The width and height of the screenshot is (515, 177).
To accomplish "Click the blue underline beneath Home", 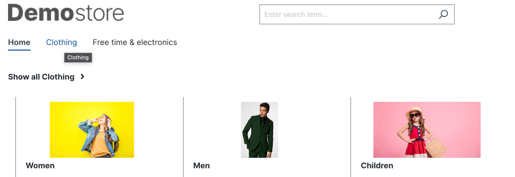I will 19,50.
